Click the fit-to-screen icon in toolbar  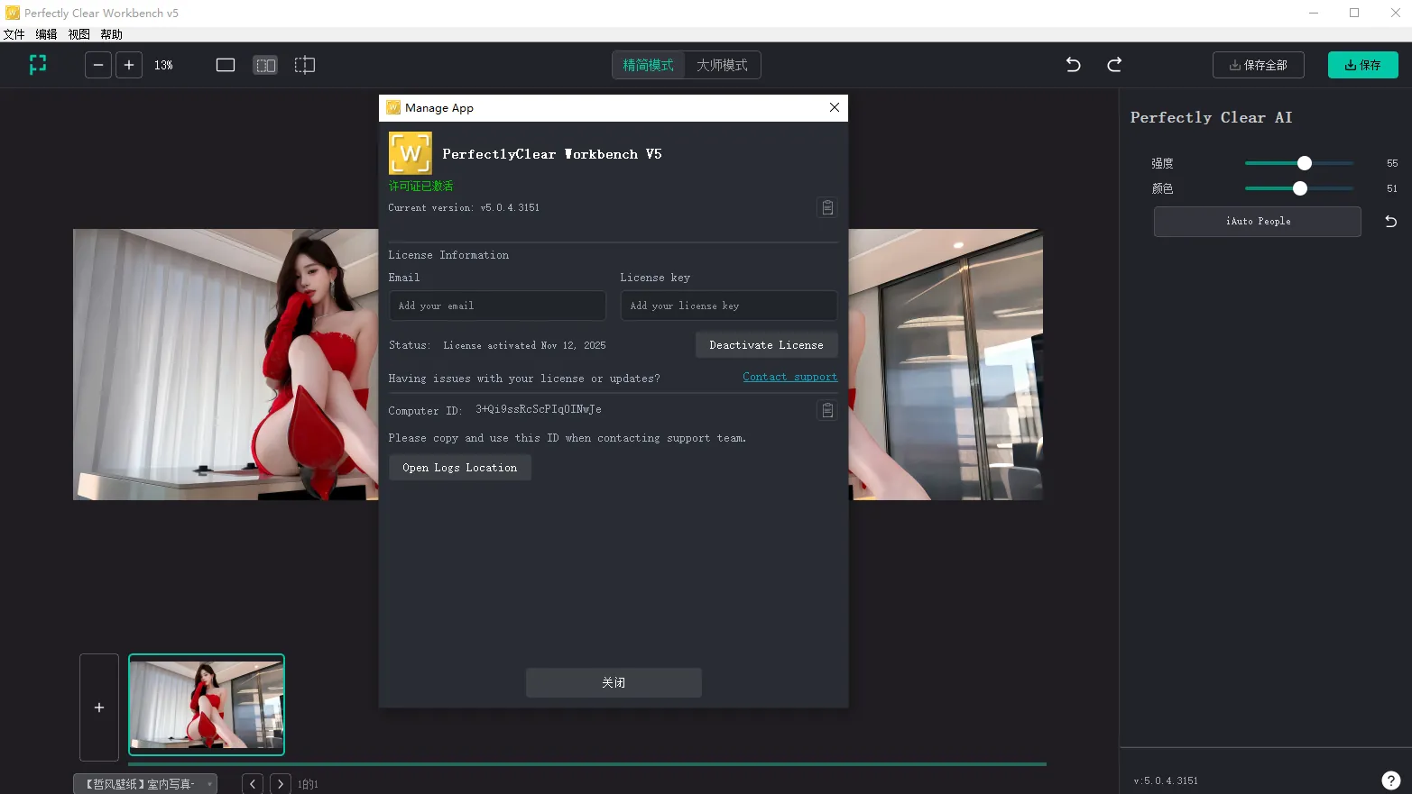click(38, 65)
